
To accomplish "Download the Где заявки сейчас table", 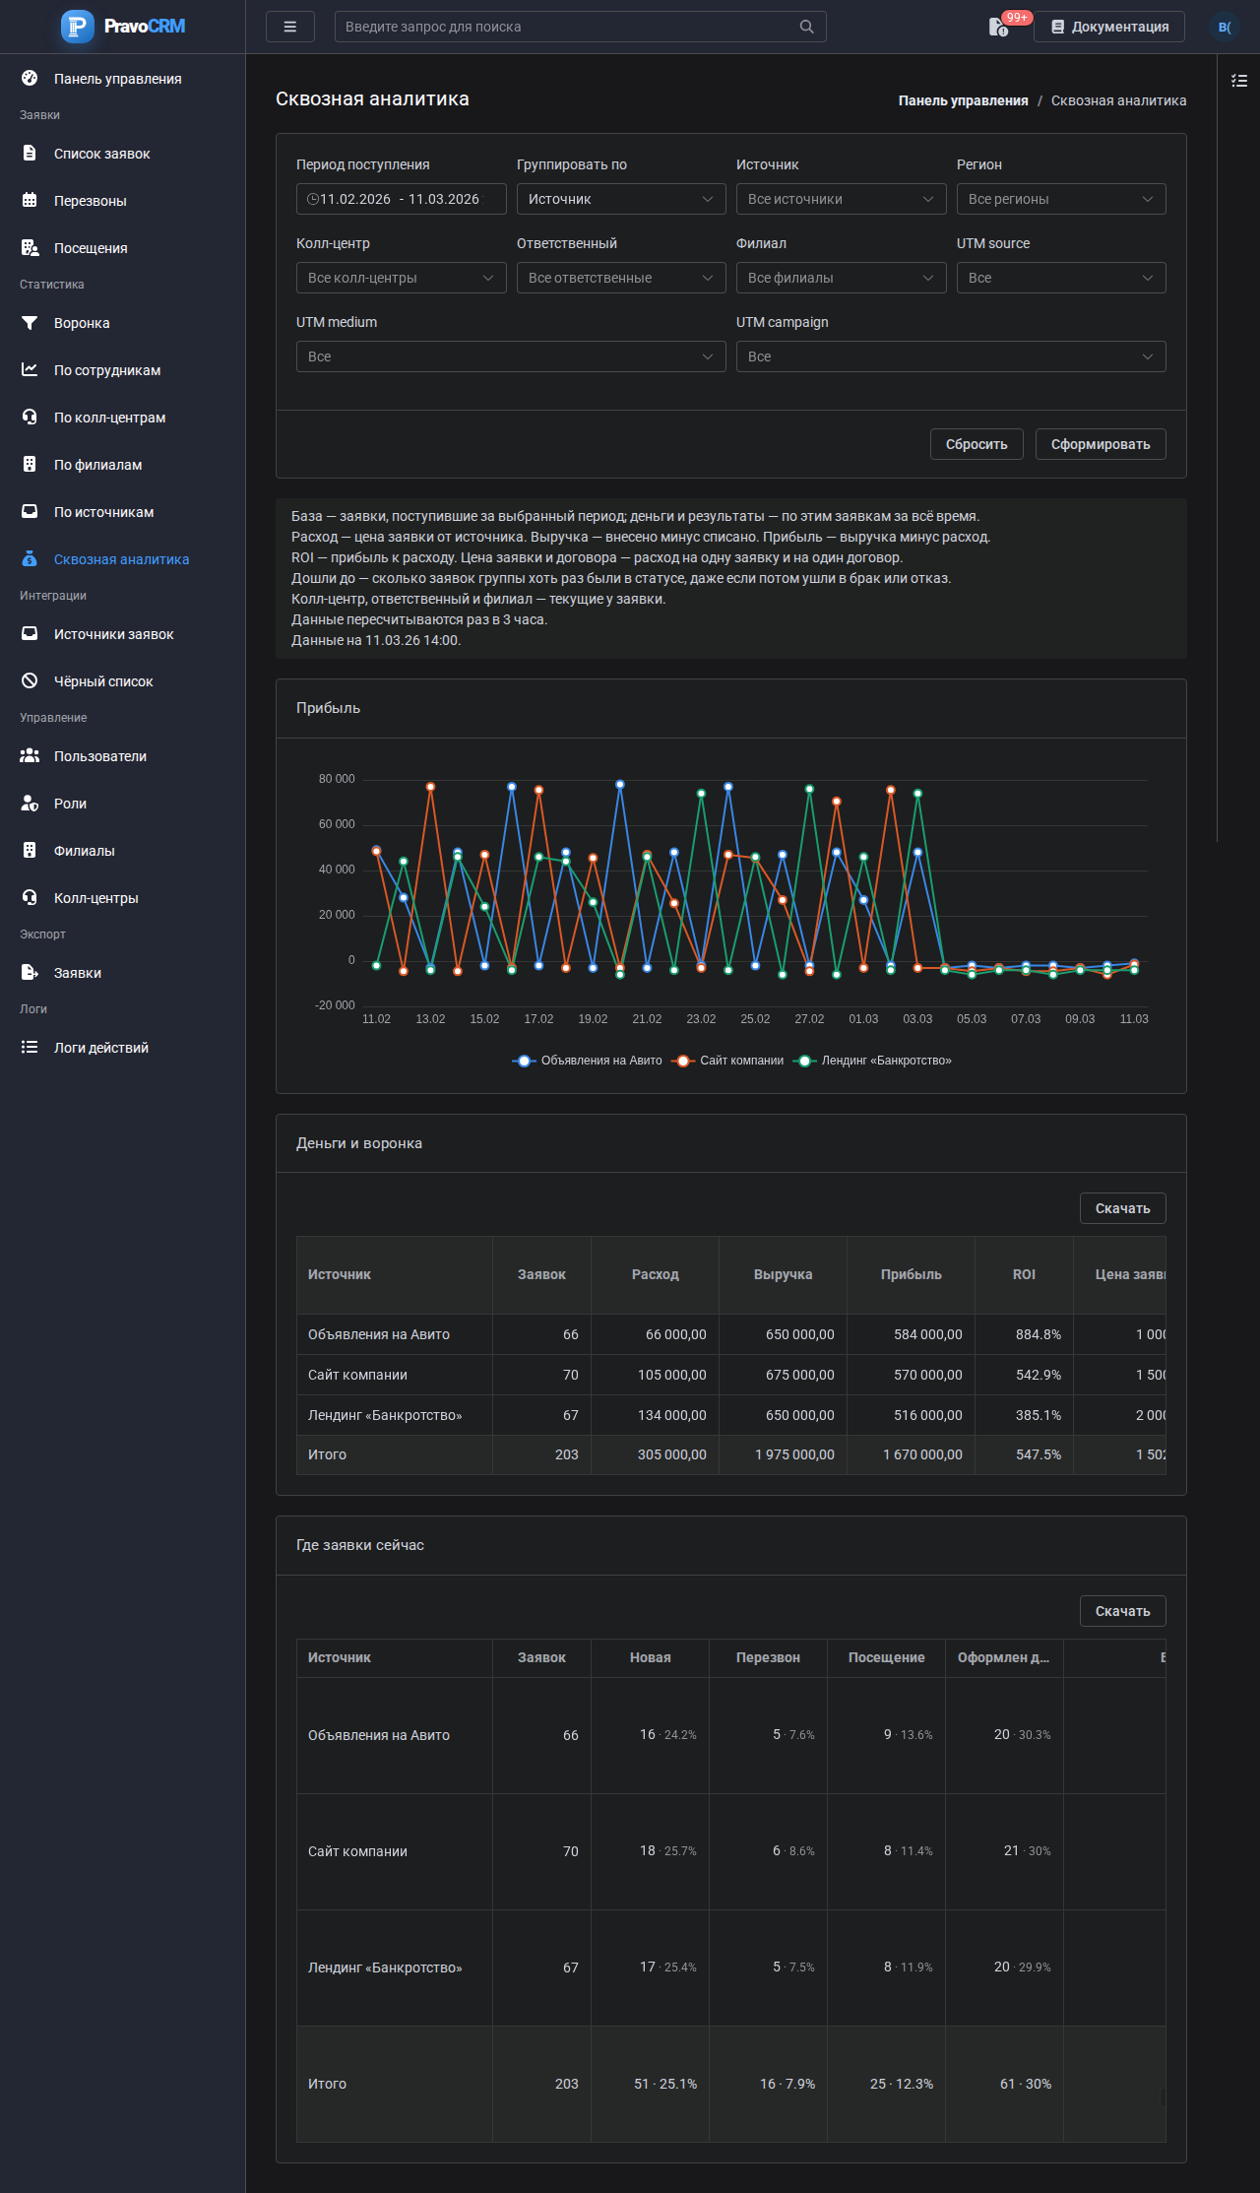I will [x=1123, y=1611].
